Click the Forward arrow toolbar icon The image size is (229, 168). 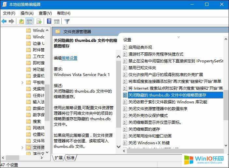[x=11, y=21]
